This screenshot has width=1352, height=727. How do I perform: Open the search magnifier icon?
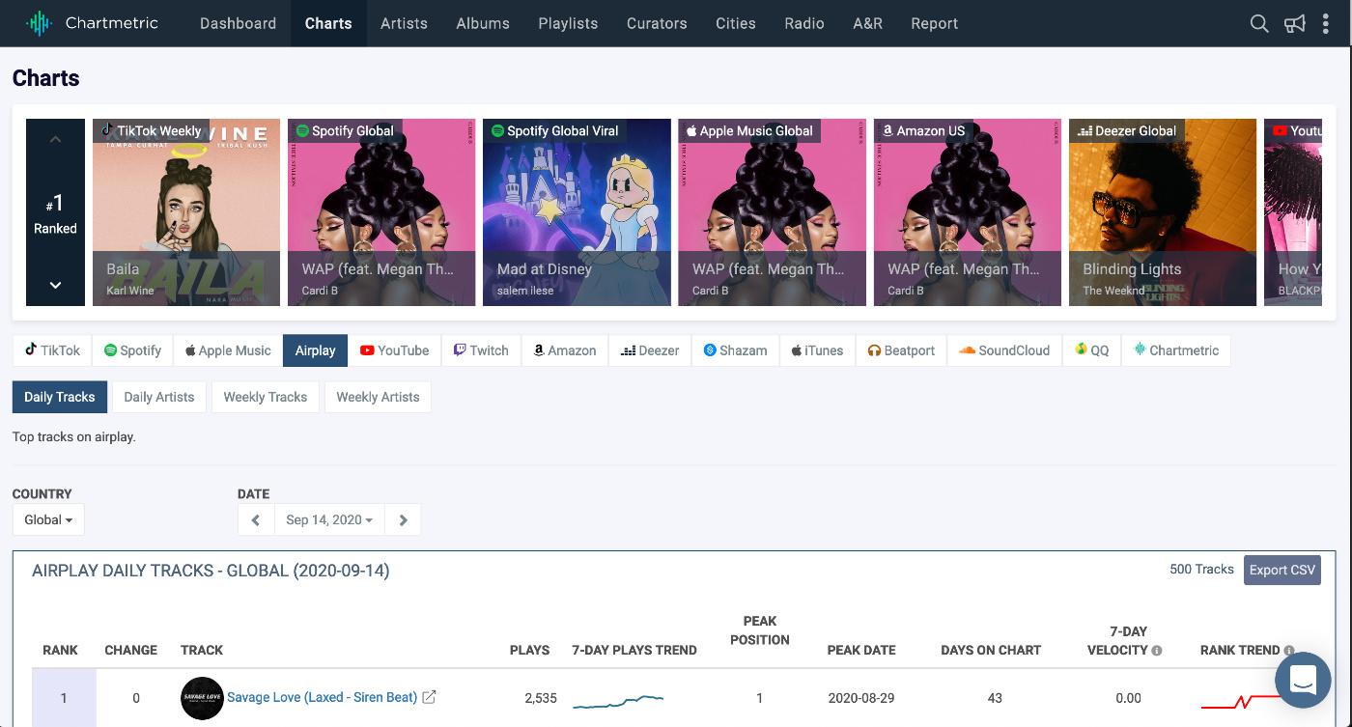[x=1259, y=23]
